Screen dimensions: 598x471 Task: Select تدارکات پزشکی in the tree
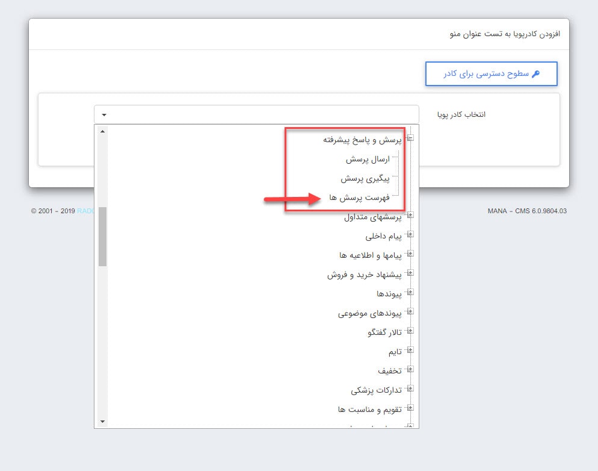click(377, 389)
